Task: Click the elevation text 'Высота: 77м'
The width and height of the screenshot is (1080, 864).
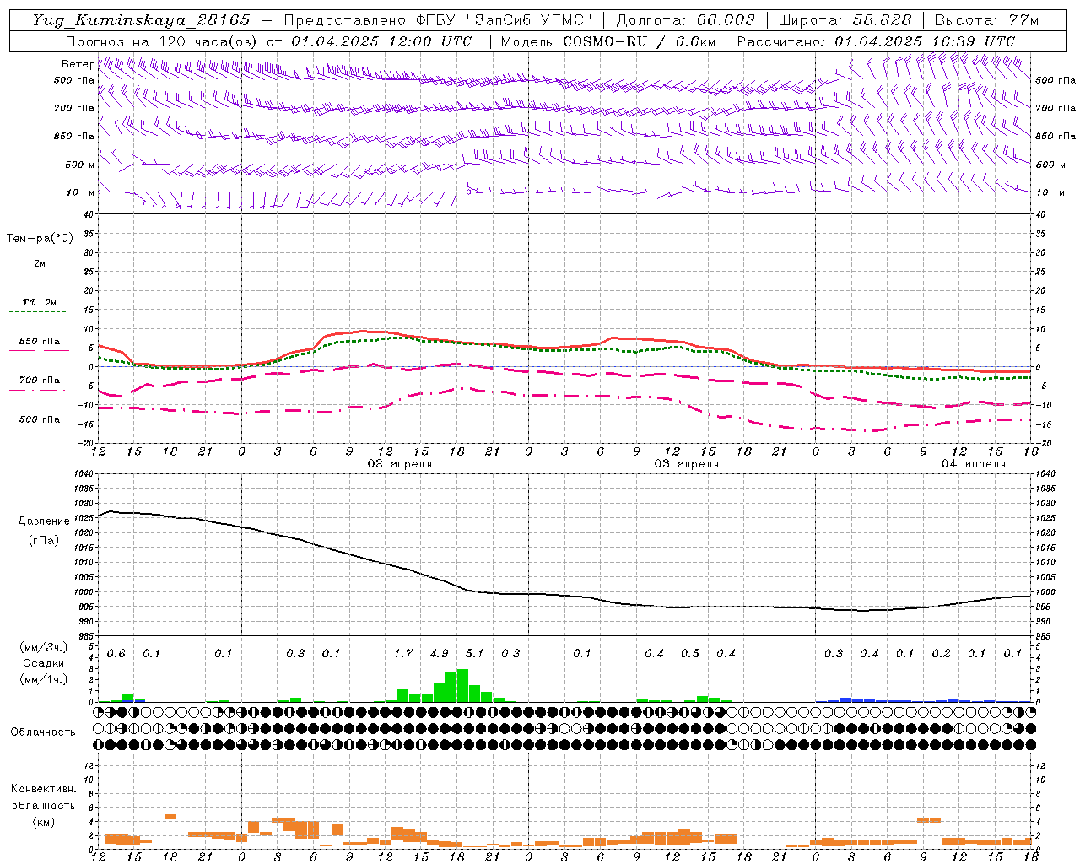Action: click(x=986, y=20)
